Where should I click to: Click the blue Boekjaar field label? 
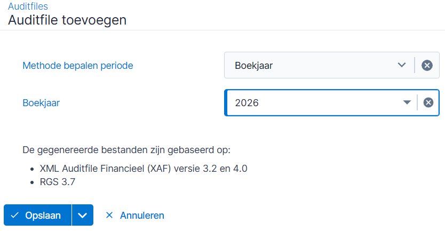point(41,103)
